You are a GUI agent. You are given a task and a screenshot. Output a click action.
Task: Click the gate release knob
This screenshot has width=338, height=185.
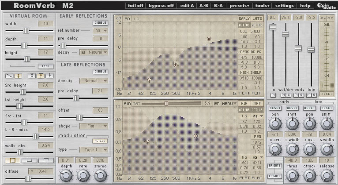coord(327,176)
